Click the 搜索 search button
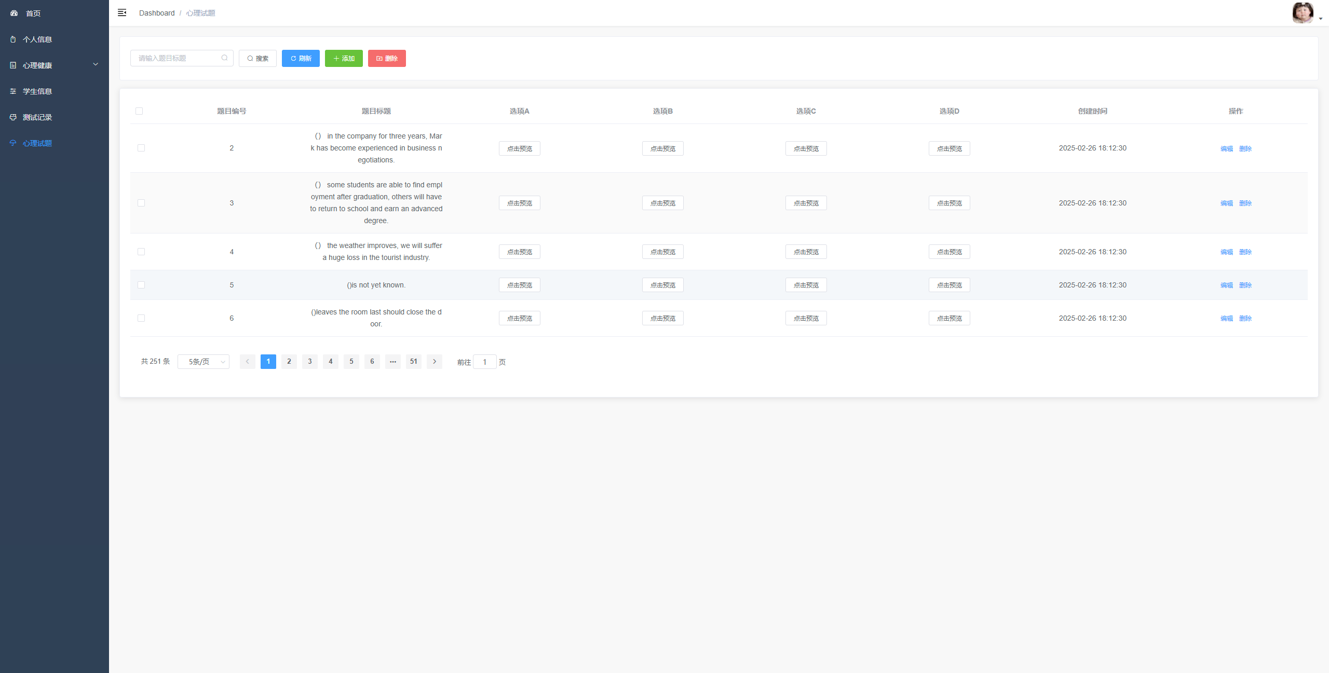The width and height of the screenshot is (1329, 673). (257, 58)
